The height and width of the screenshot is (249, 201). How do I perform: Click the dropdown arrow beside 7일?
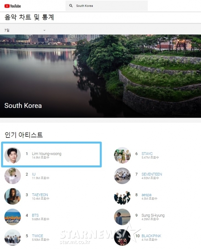coord(45,30)
